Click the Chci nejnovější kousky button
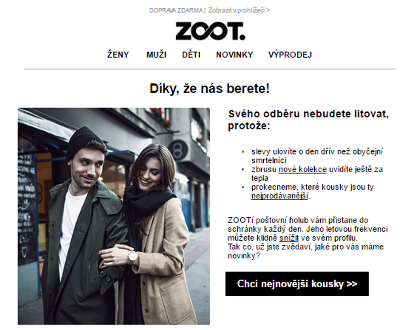This screenshot has width=419, height=330. (297, 284)
